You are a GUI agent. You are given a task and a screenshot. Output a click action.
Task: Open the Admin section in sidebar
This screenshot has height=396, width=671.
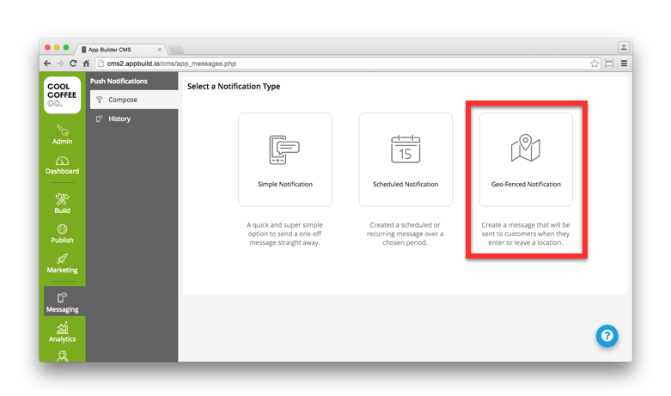tap(62, 134)
